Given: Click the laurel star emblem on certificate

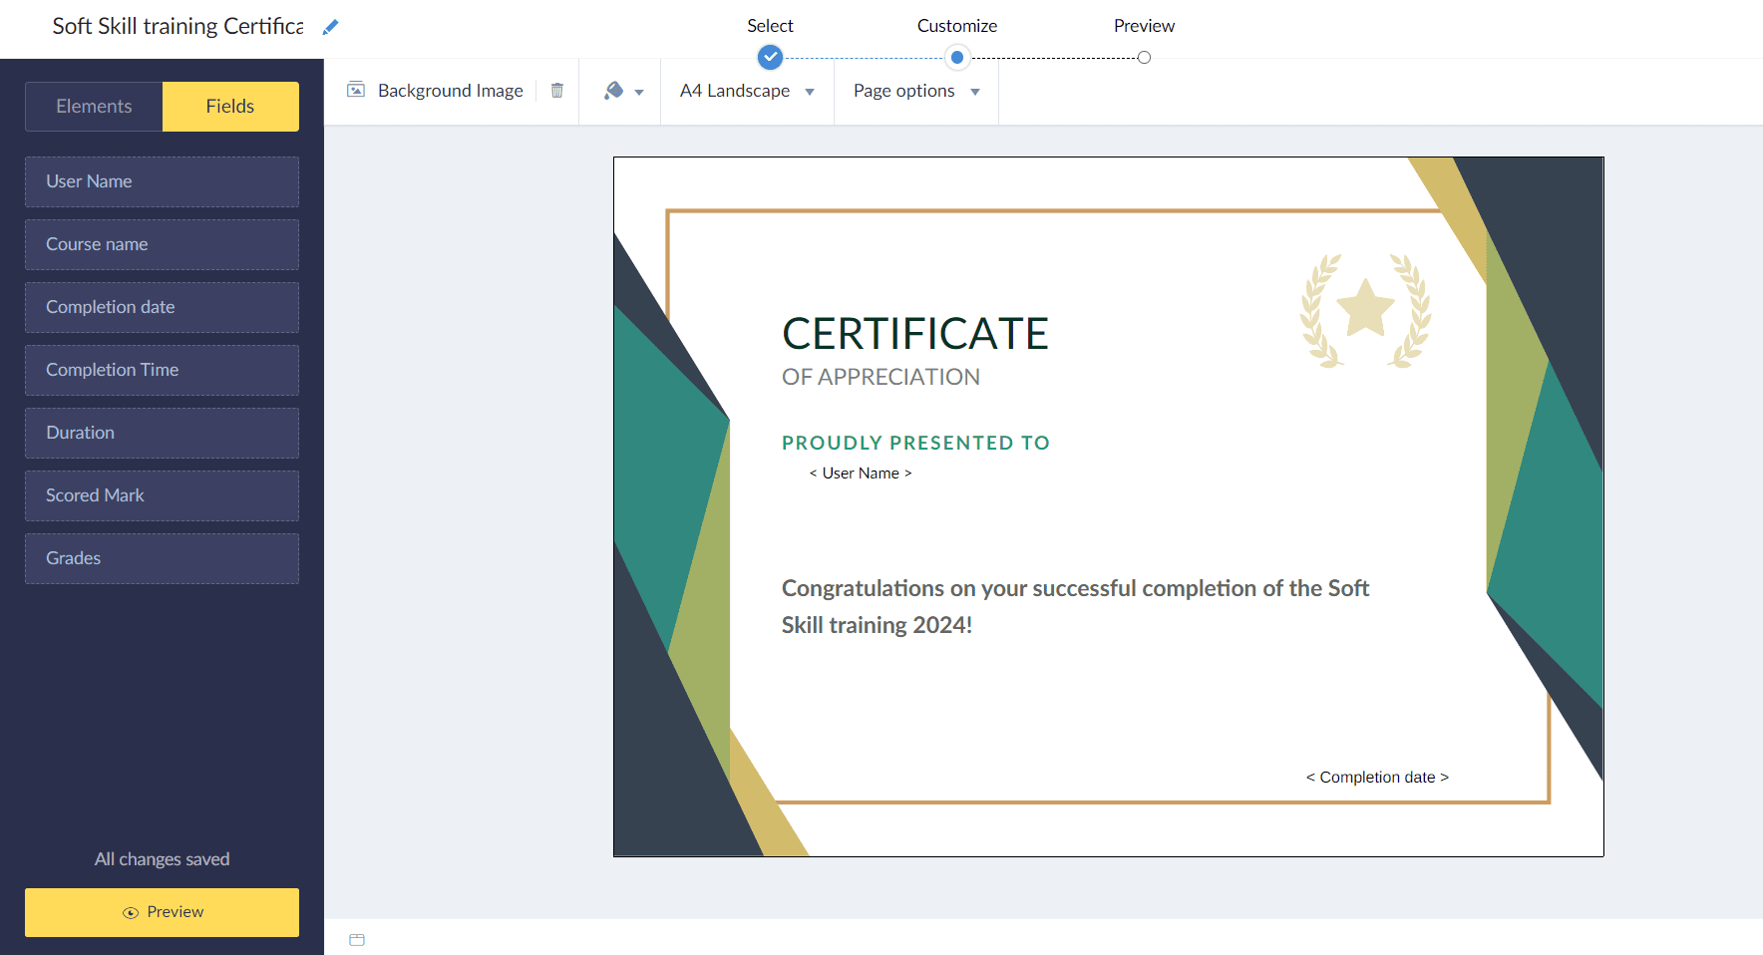Looking at the screenshot, I should 1365,310.
